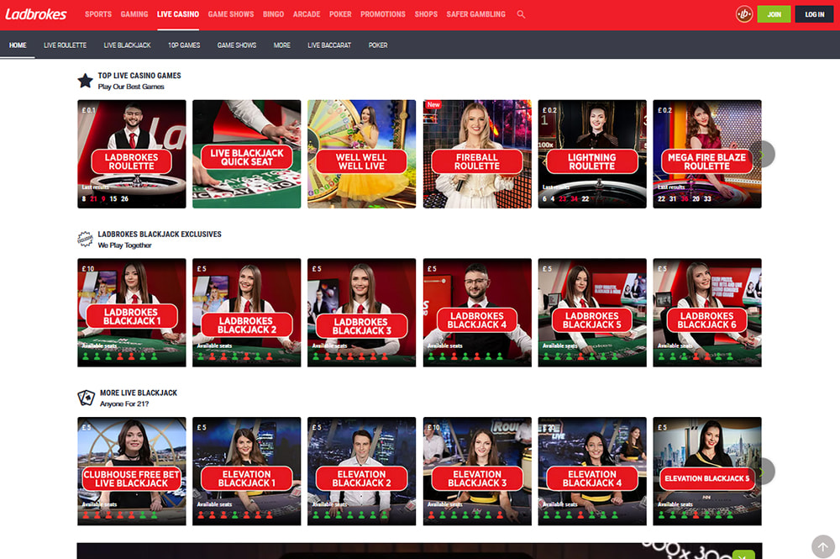Open the Shops menu item
Image resolution: width=840 pixels, height=559 pixels.
[426, 14]
